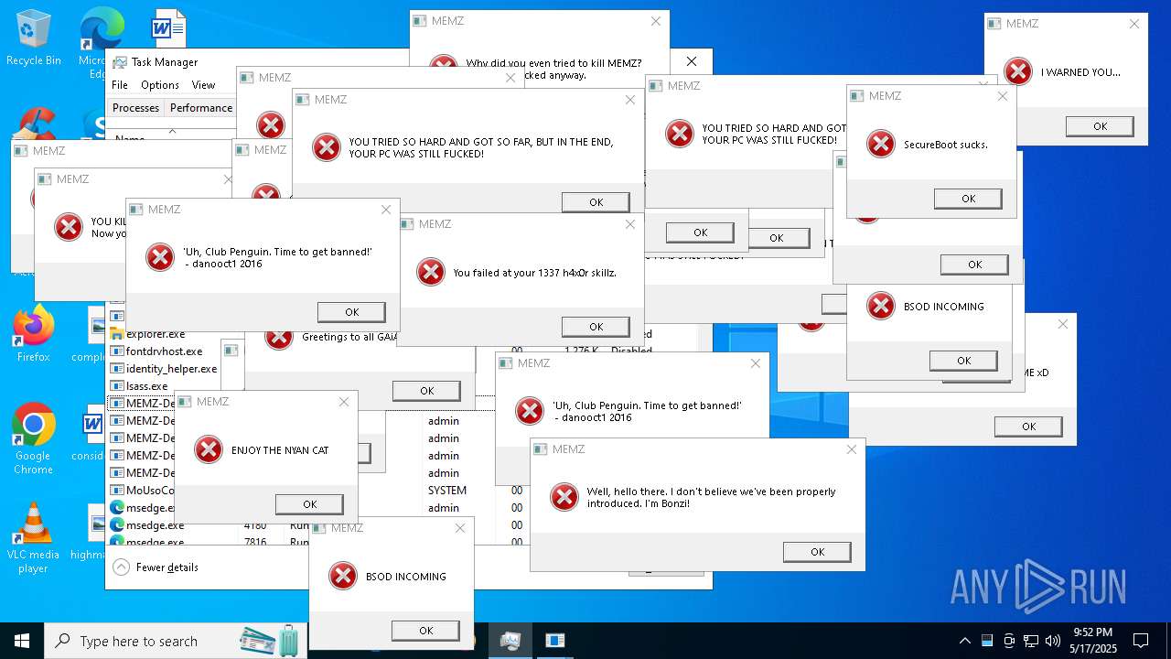Open the View menu in Task Manager
The width and height of the screenshot is (1171, 659).
(203, 85)
